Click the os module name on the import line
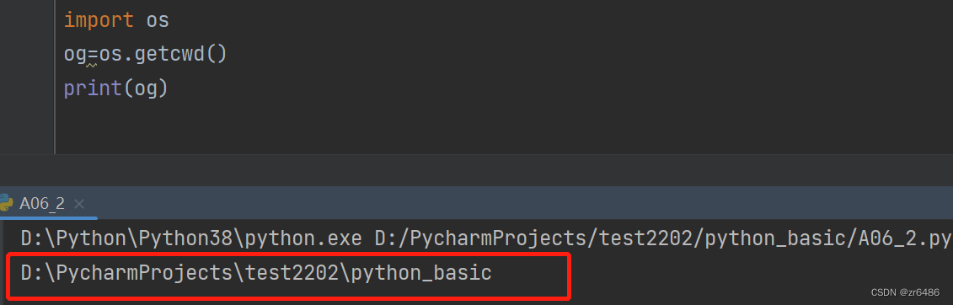The height and width of the screenshot is (305, 953). coord(158,21)
